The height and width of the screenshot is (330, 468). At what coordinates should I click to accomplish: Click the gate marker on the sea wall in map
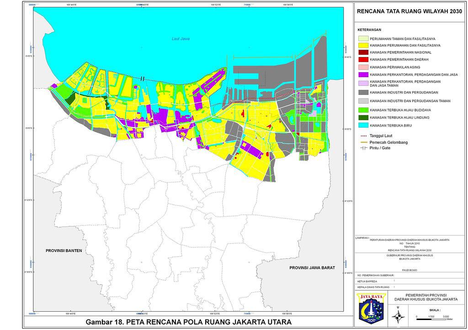pos(143,79)
